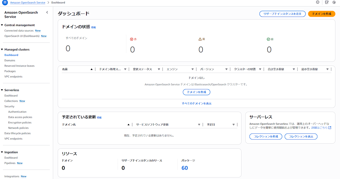Screen dimensions: 340x179
Task: Open 詳細はこちら link in サーバーレス
Action: coord(320,128)
